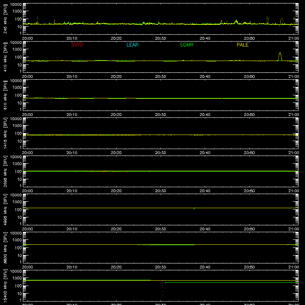Click the 1000 tick label on 610 MHz axis

(17, 87)
